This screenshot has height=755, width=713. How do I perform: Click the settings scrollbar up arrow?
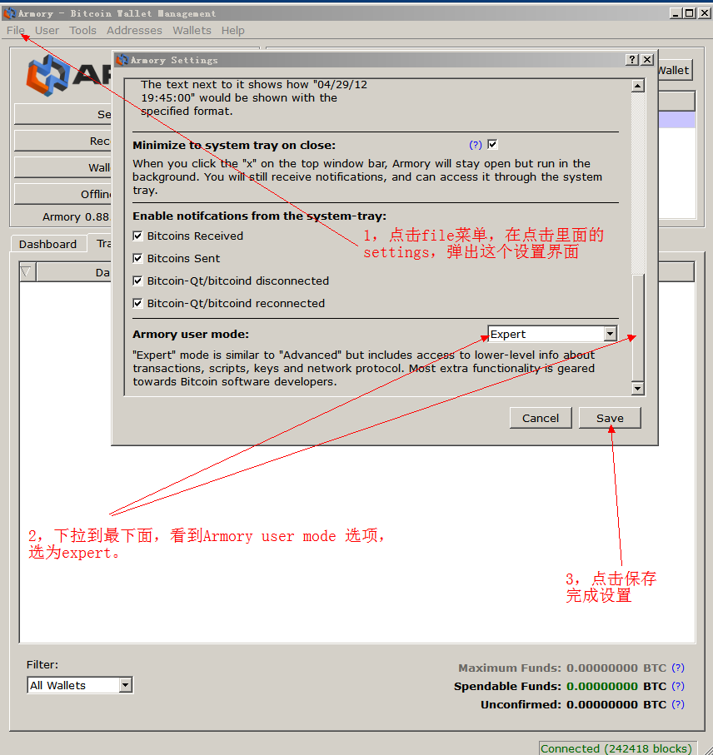[x=637, y=86]
